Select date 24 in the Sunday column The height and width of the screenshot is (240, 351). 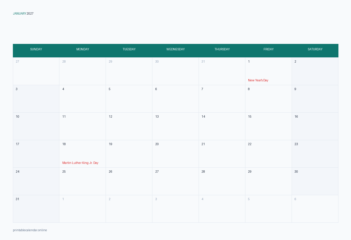pos(18,172)
